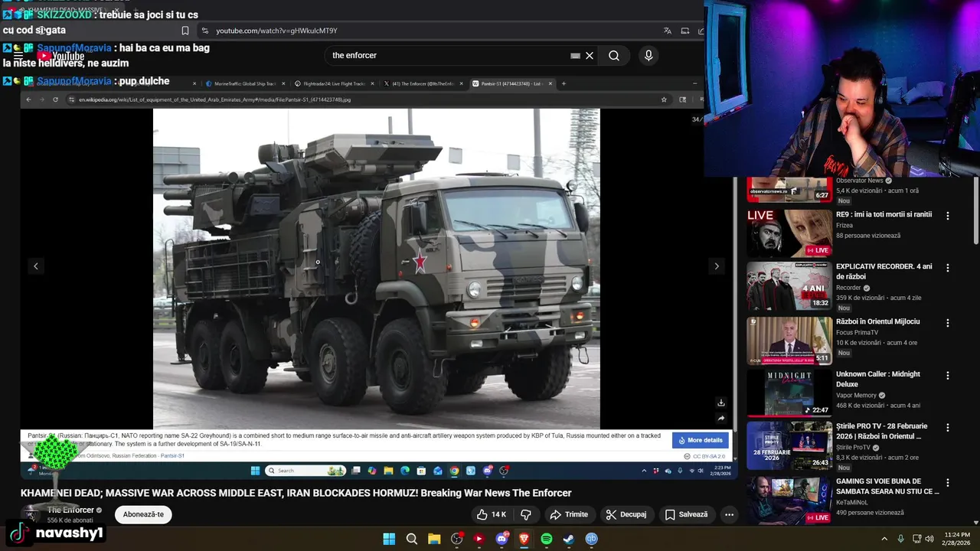Click the share arrow icon in image viewer
Screen dimensions: 980x551
coord(720,419)
